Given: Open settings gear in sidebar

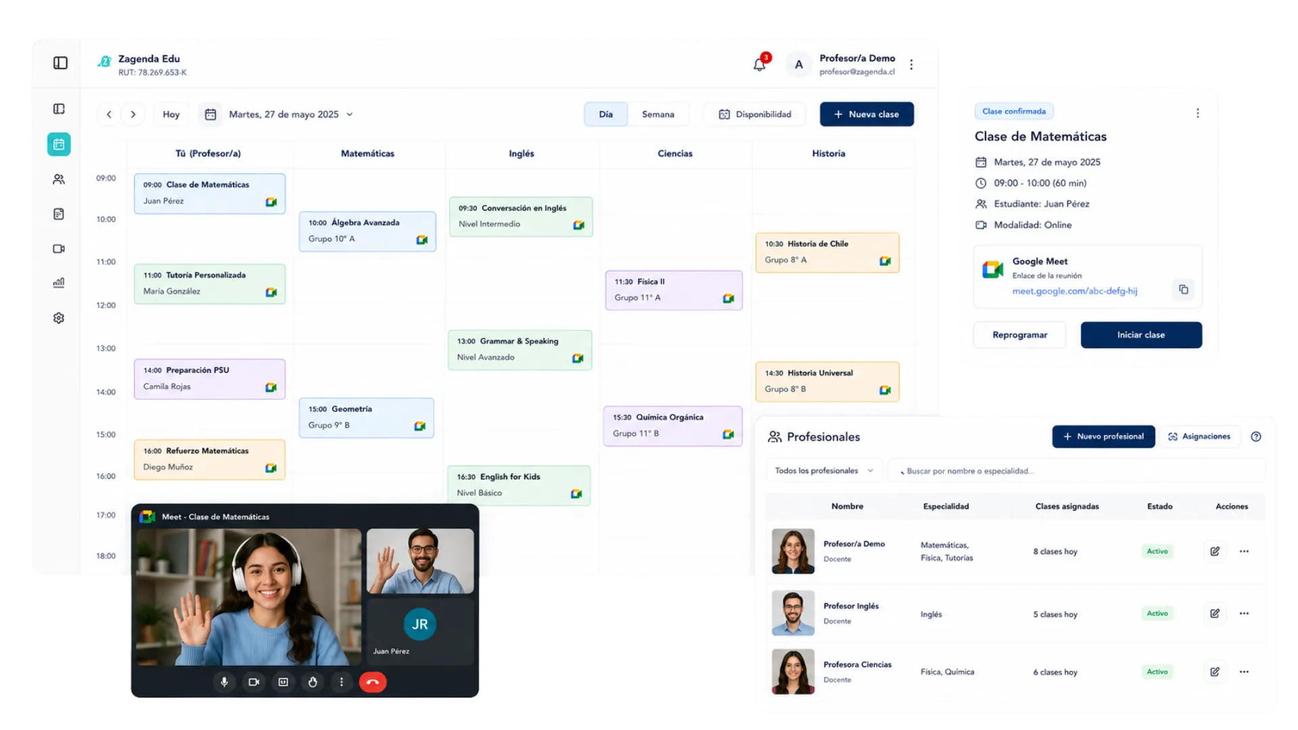Looking at the screenshot, I should click(59, 318).
